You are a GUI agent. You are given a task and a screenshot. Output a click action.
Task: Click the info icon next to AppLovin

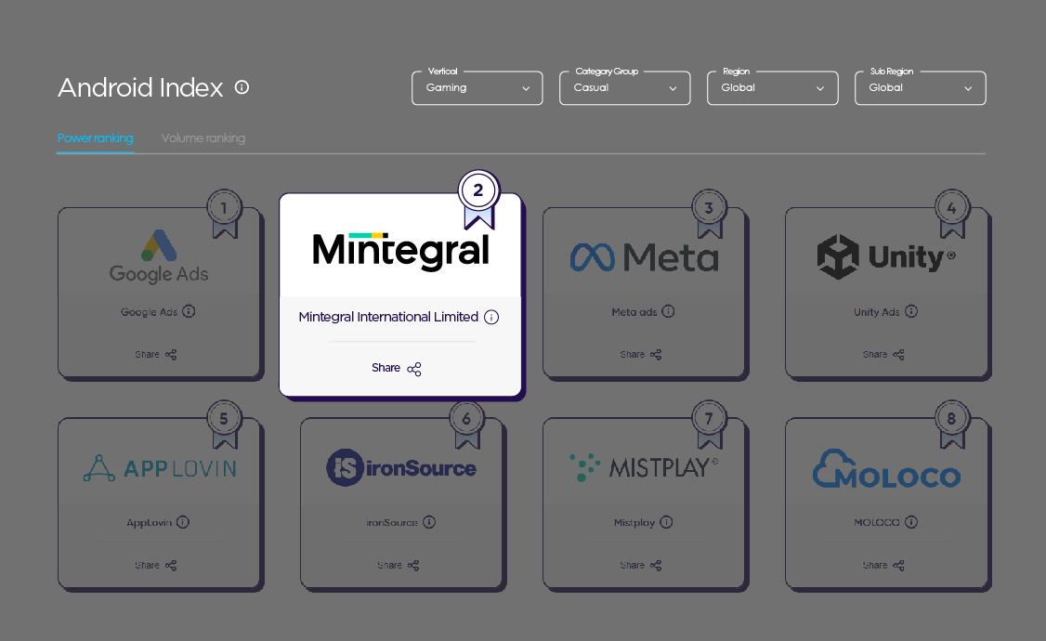pos(183,522)
